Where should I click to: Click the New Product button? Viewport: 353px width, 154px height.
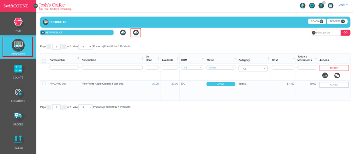point(77,33)
